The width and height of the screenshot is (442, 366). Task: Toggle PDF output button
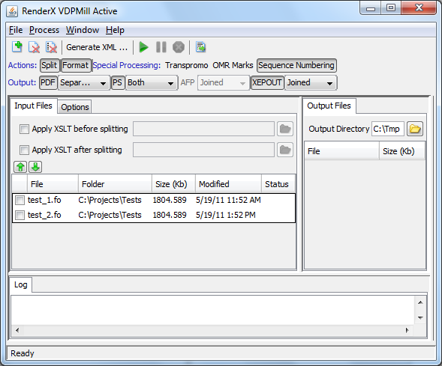tap(48, 82)
